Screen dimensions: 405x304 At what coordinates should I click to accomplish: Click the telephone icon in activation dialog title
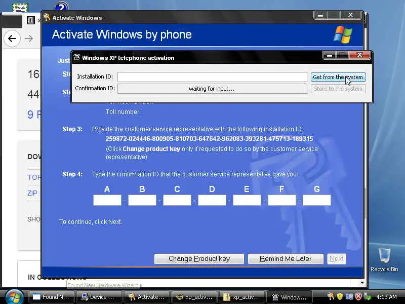tap(77, 57)
